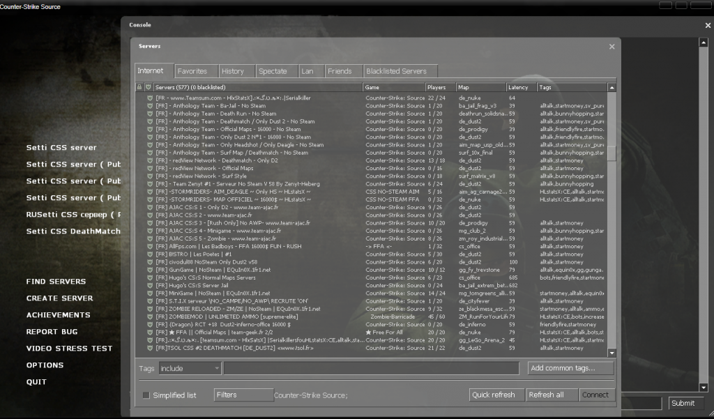Click the shield icon of the S.T.I.X serveur row
714x419 pixels.
tap(150, 301)
